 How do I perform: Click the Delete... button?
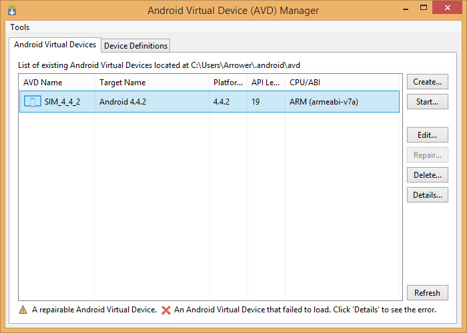428,174
